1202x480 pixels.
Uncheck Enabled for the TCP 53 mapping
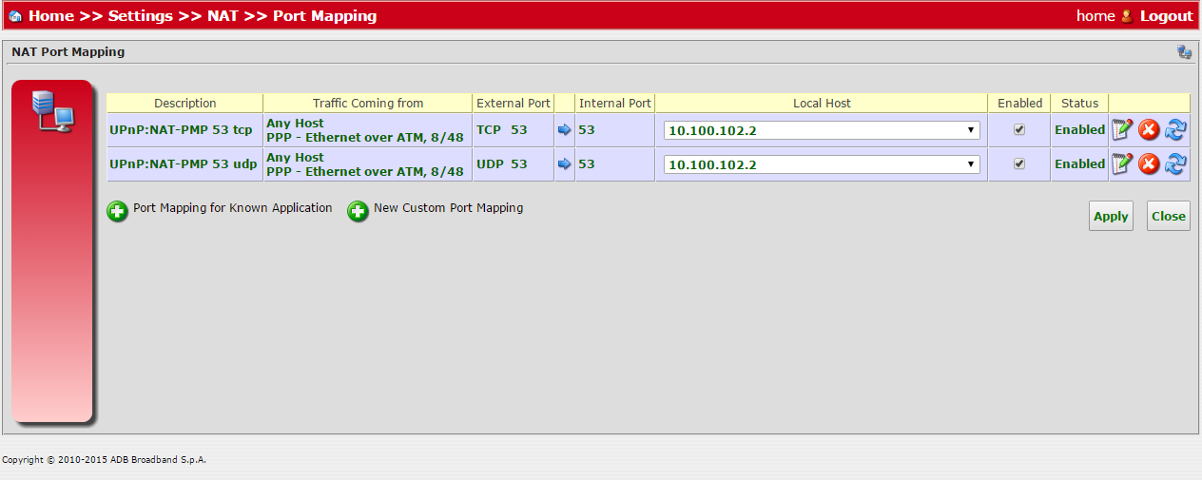tap(1019, 130)
